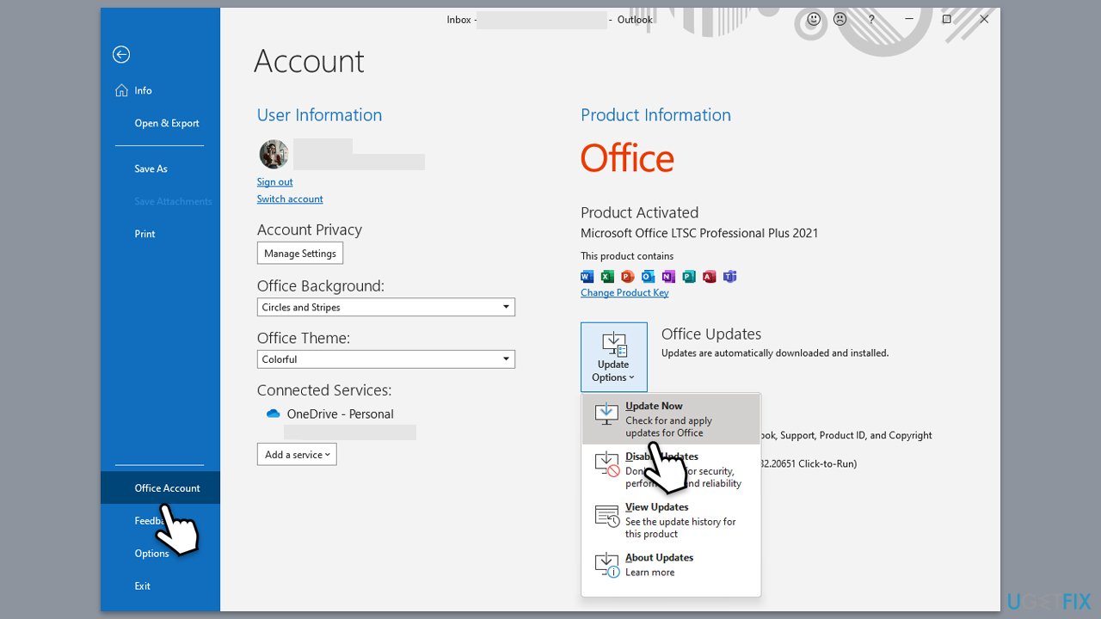Click the Switch account link
This screenshot has height=619, width=1101.
point(290,199)
